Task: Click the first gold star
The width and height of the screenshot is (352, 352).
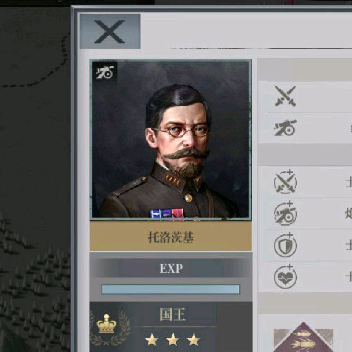Action: coord(152,340)
